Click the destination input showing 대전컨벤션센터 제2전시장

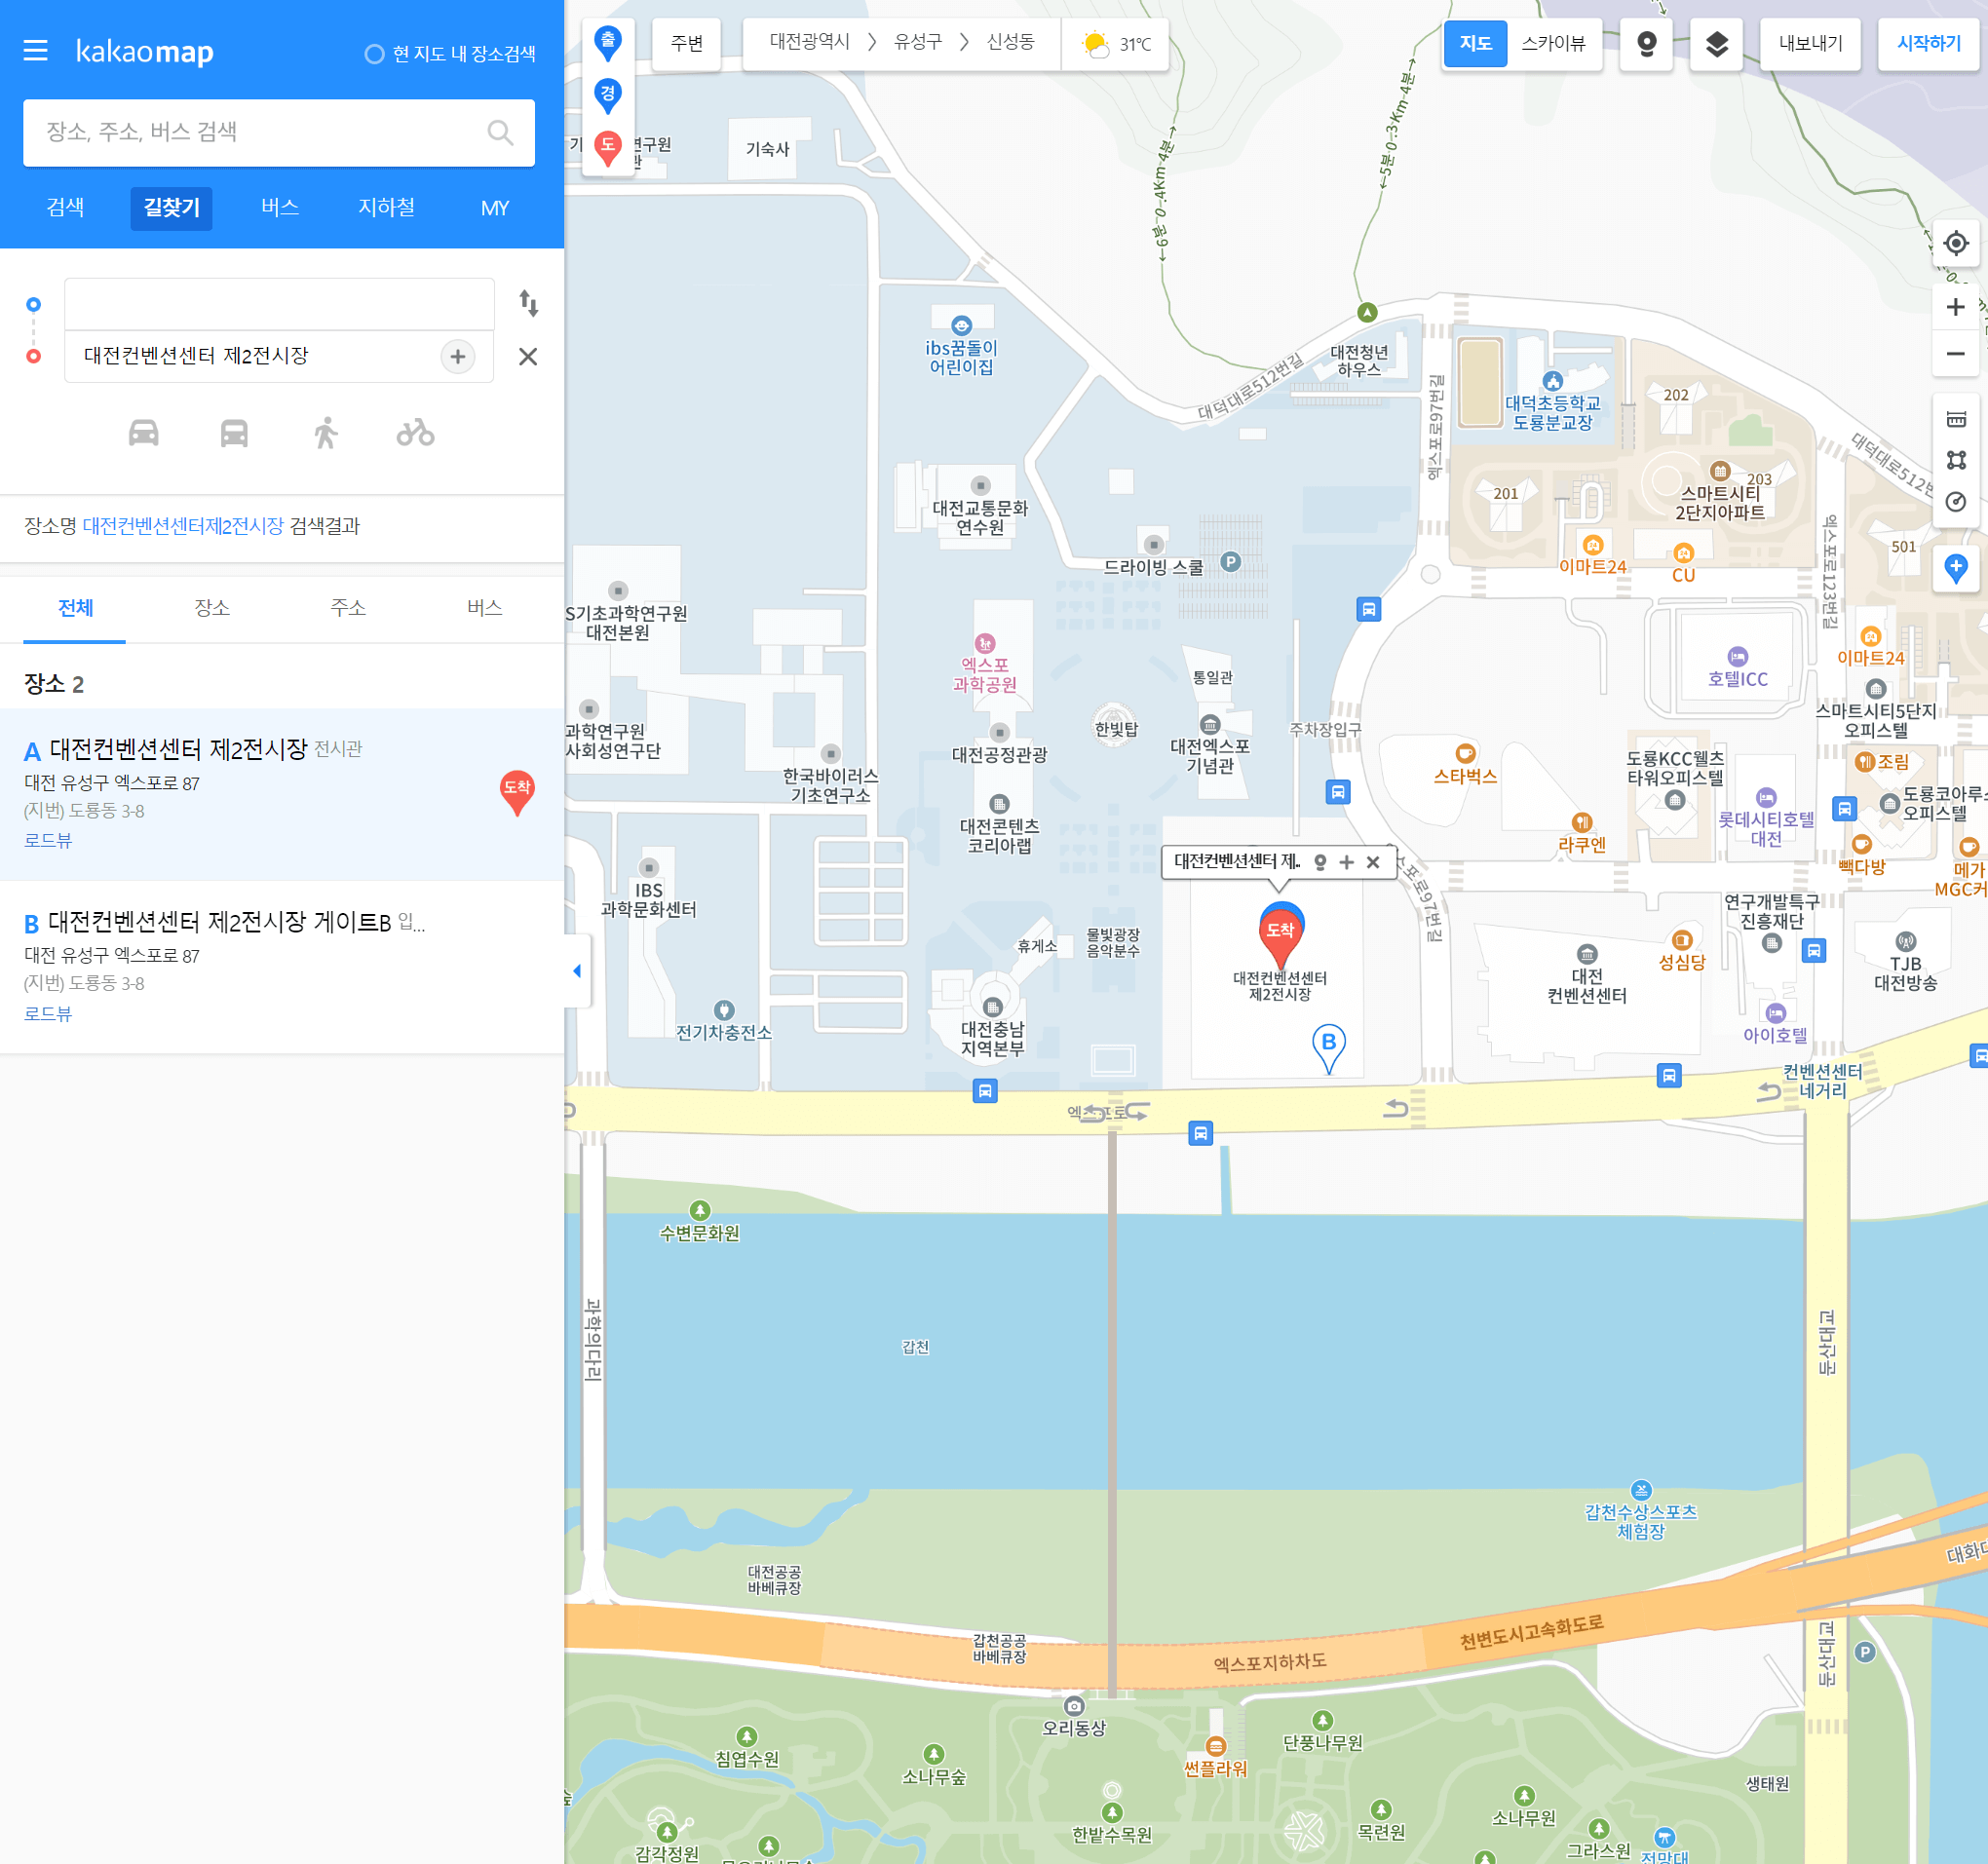point(250,355)
